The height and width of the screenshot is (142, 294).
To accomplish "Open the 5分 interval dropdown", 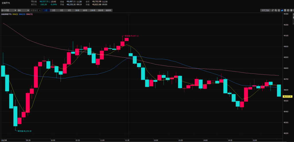I will click(x=23, y=10).
